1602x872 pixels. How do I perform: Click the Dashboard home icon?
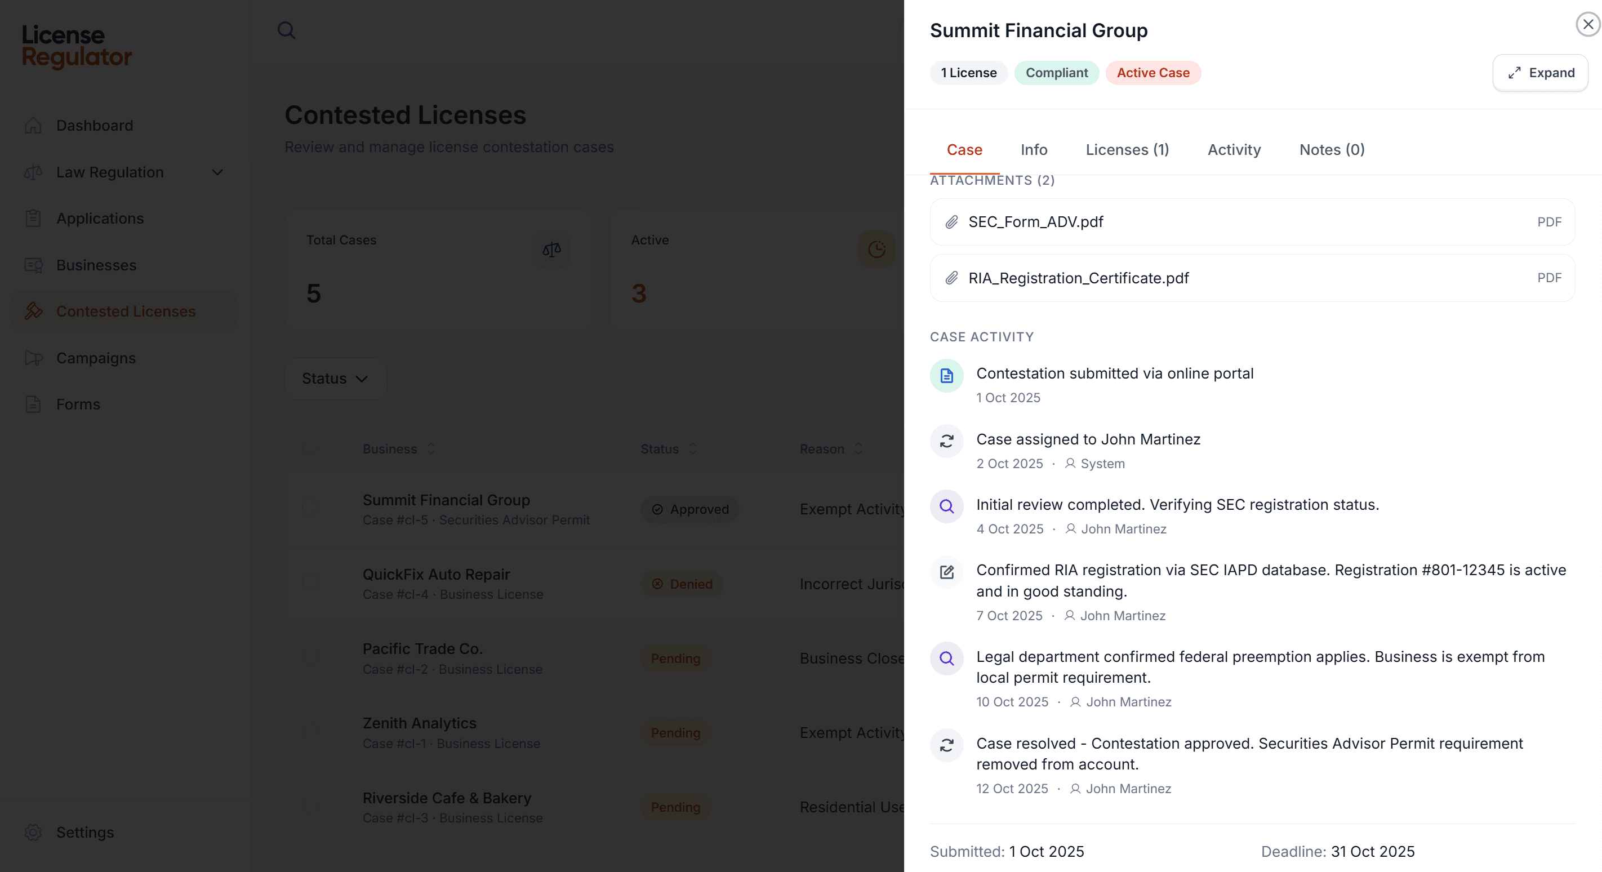tap(33, 126)
